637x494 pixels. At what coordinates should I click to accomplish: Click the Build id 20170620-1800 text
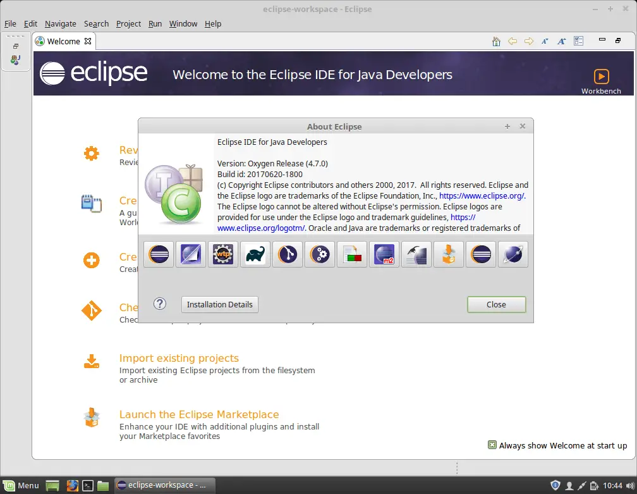[x=260, y=174]
